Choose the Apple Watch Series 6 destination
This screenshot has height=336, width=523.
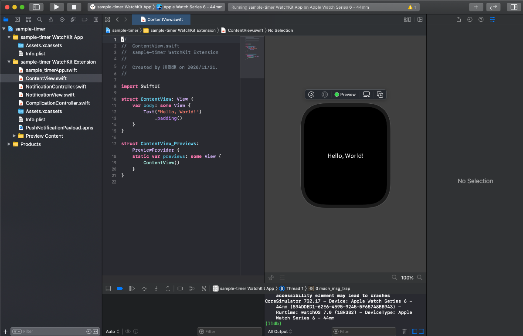(x=190, y=7)
